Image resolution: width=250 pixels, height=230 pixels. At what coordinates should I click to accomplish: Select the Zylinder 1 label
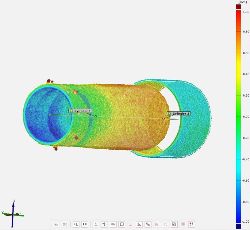(x=80, y=111)
